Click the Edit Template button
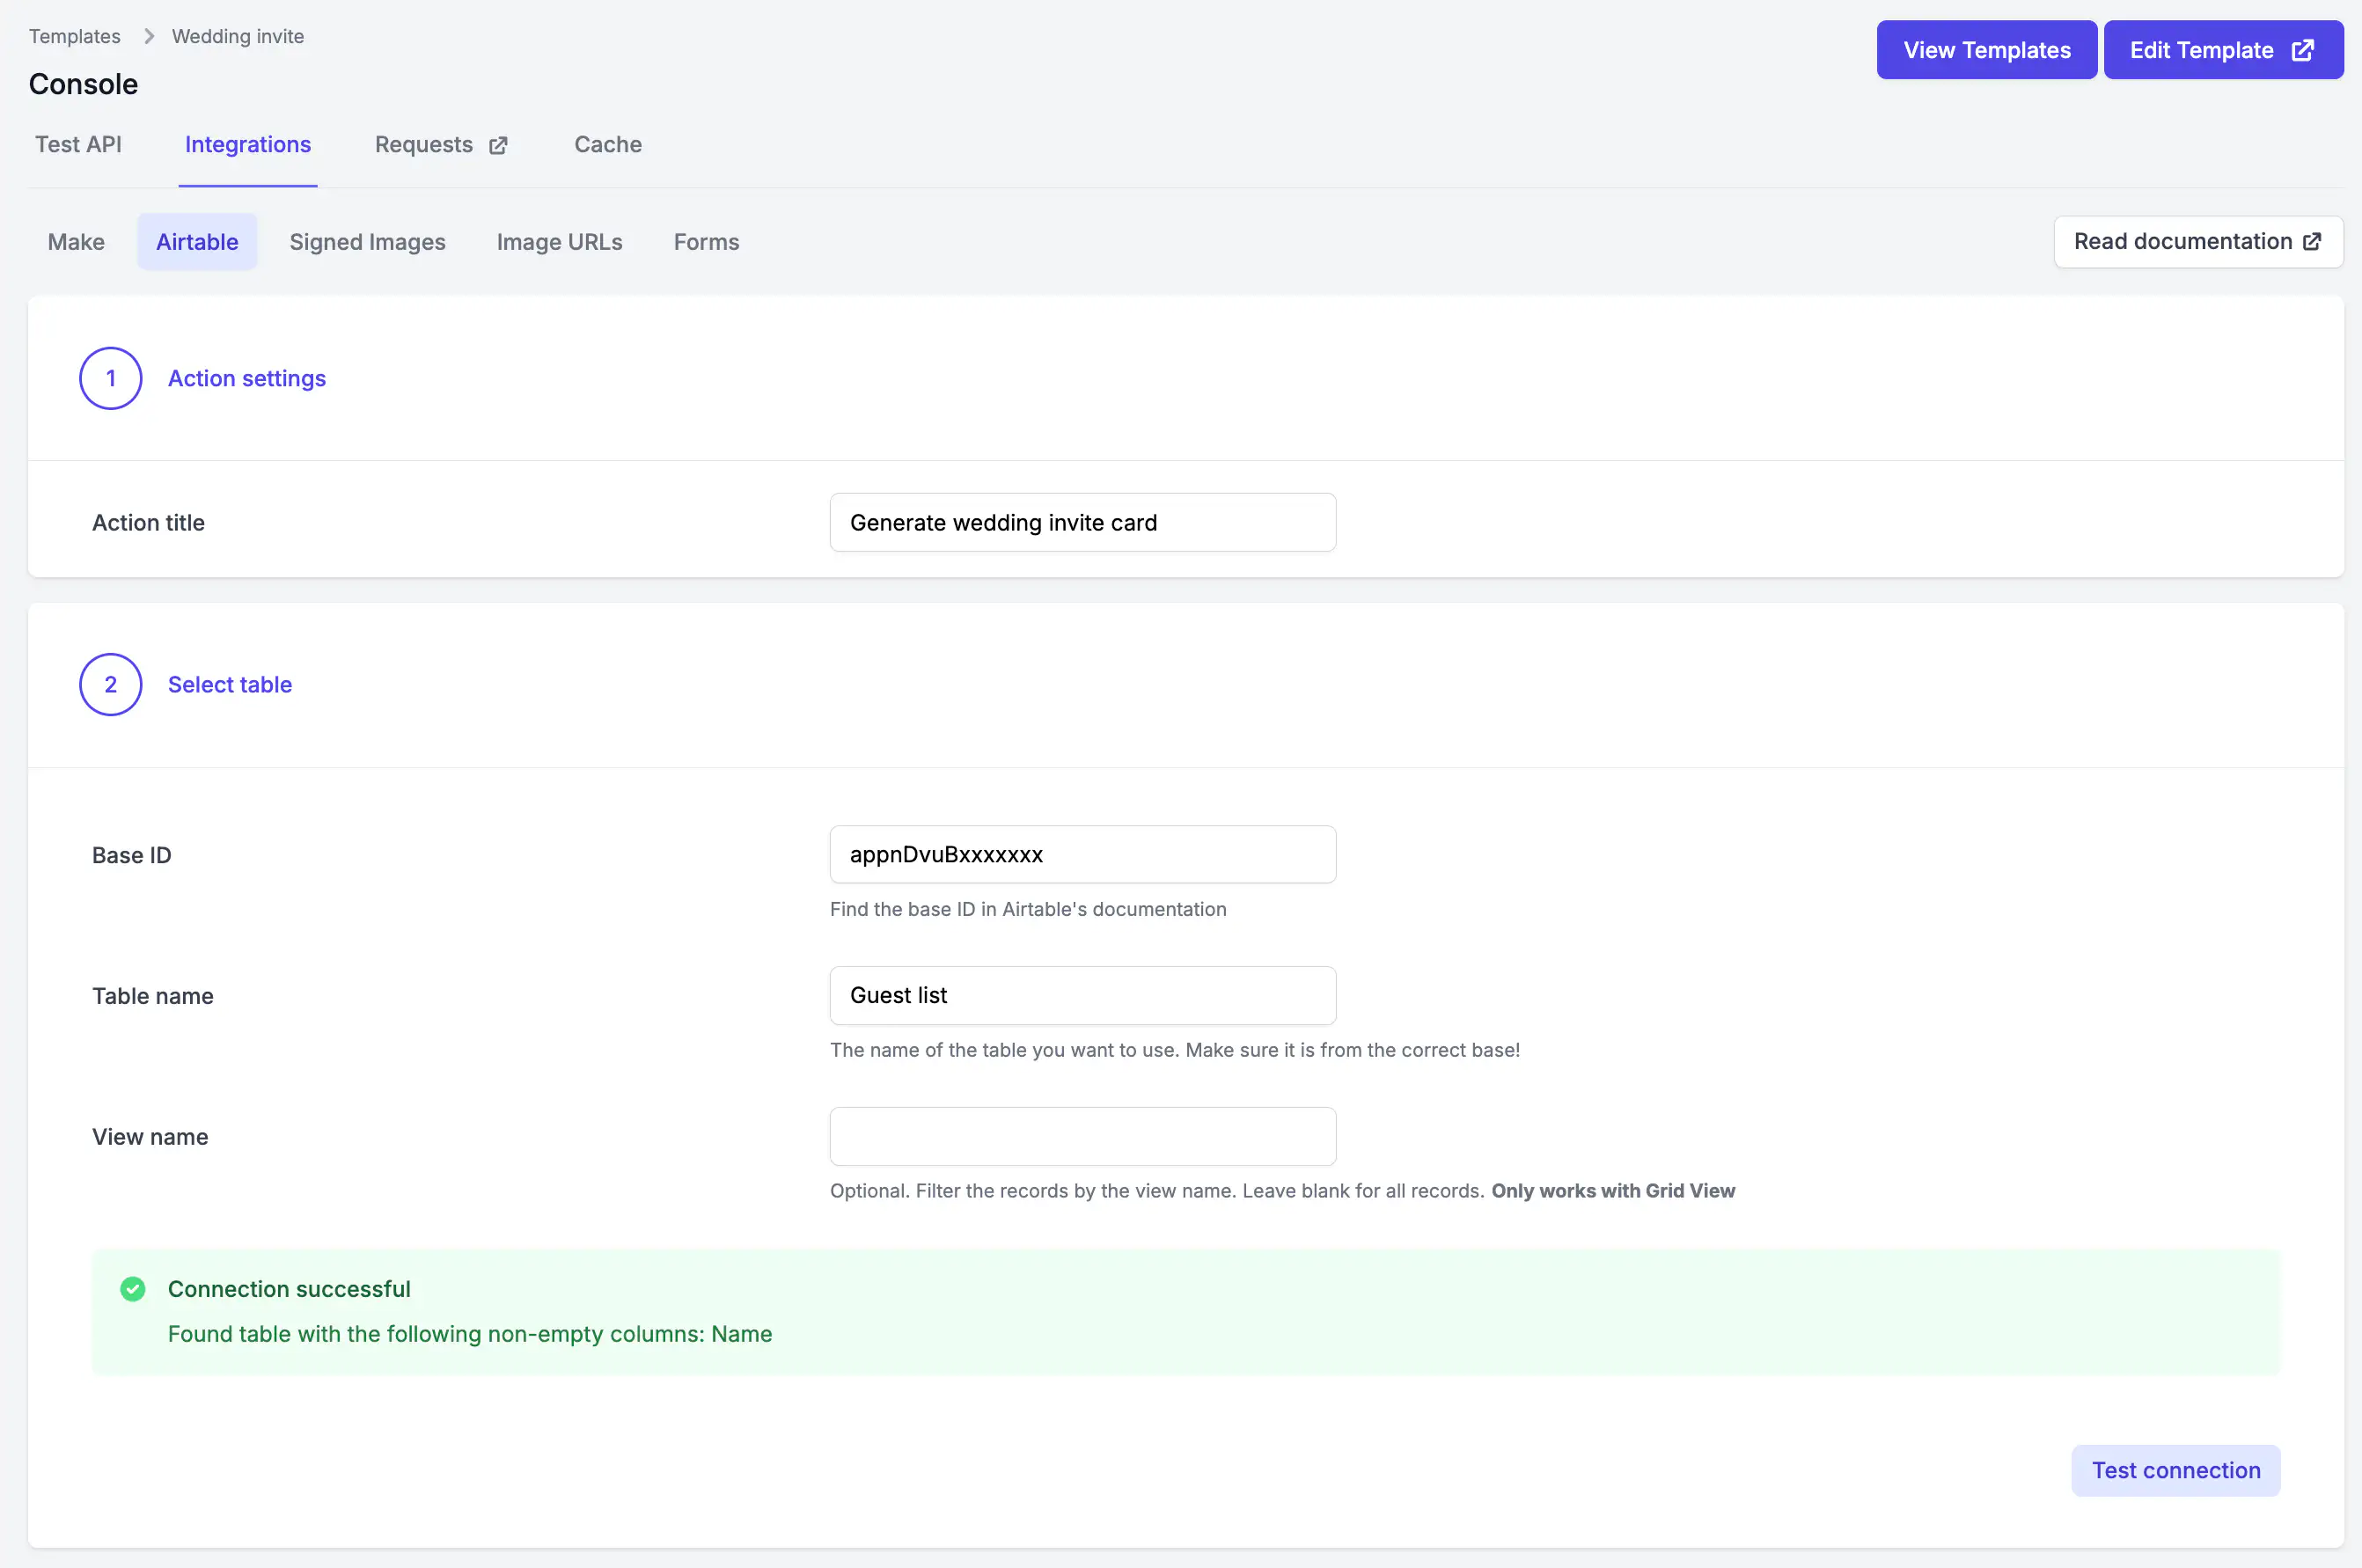 [2223, 50]
